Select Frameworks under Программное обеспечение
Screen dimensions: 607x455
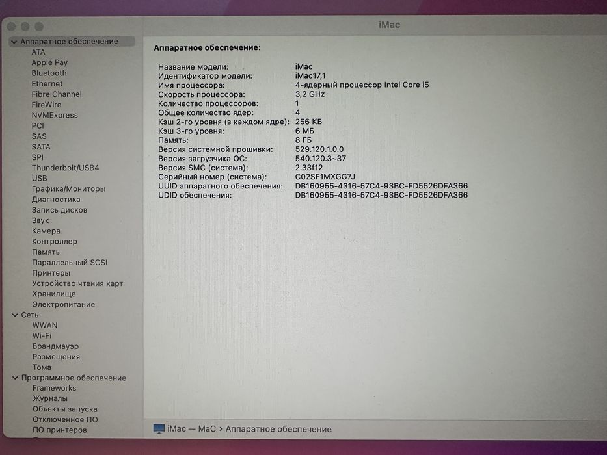tap(54, 388)
